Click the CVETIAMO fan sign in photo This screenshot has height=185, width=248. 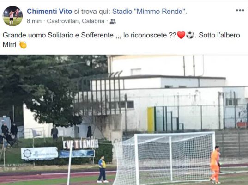click(80, 144)
